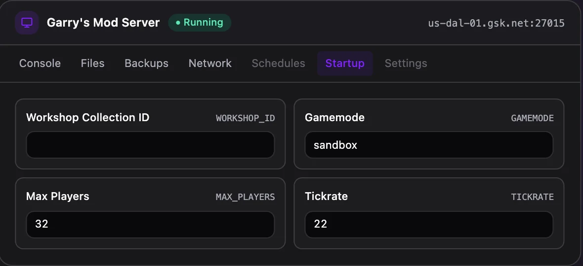Select the Schedules tab
Screen dimensions: 583x266
click(279, 64)
